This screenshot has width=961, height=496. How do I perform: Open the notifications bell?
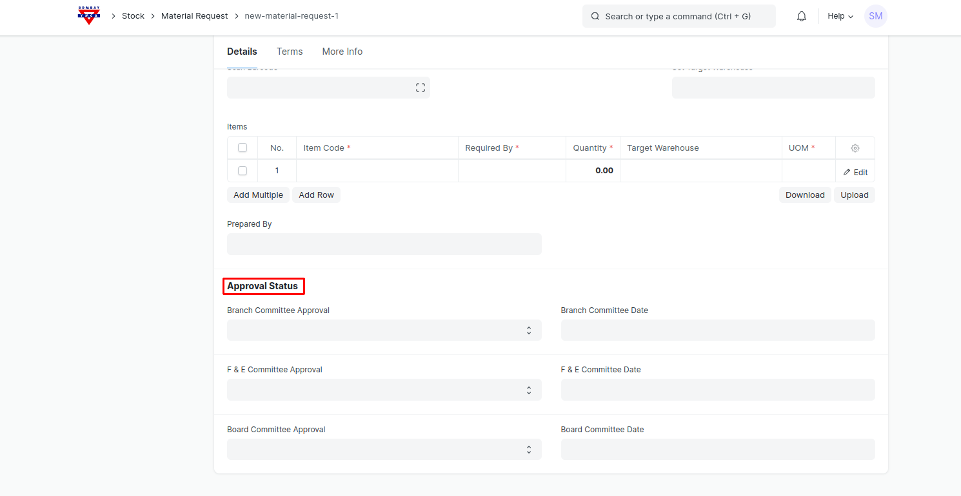802,16
